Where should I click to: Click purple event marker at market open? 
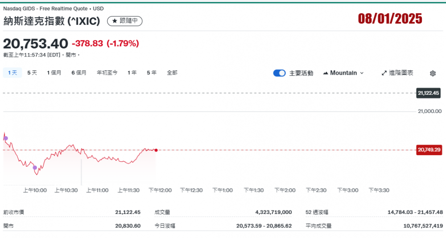pos(6,138)
